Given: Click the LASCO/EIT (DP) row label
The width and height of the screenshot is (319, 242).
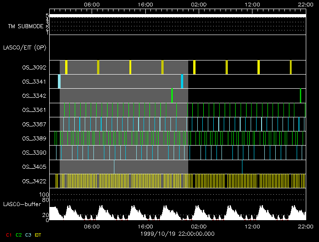Looking at the screenshot, I should coord(25,47).
